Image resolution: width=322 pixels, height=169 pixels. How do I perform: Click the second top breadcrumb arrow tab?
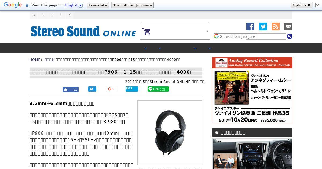43,15
